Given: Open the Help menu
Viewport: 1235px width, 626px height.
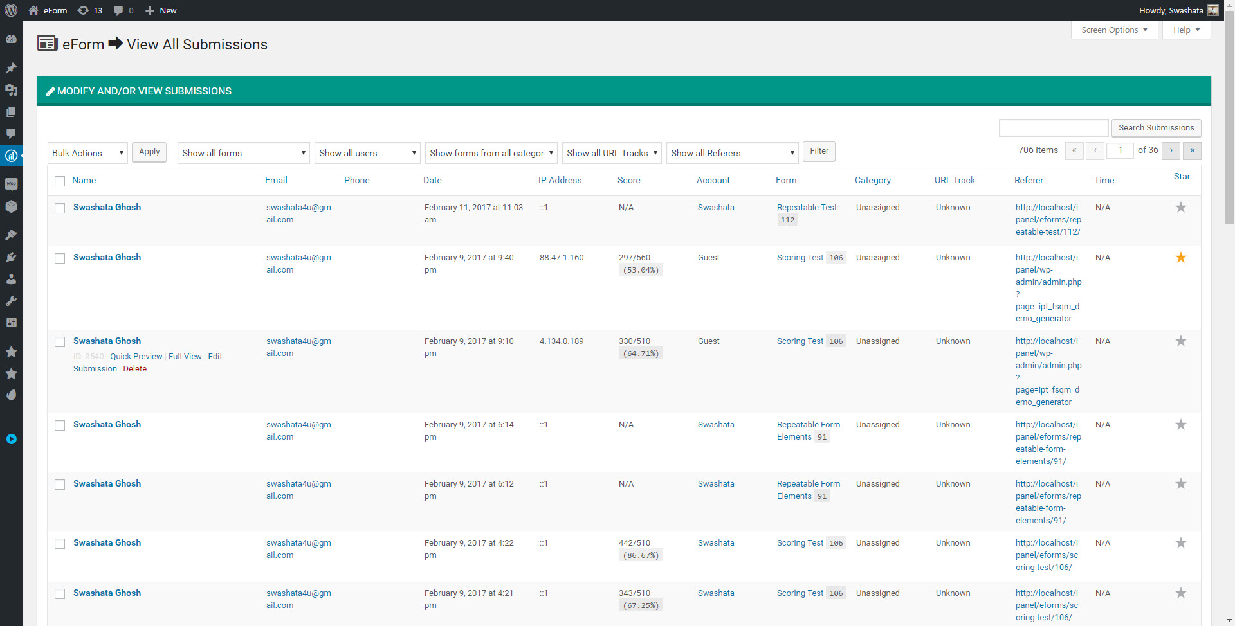Looking at the screenshot, I should point(1185,30).
